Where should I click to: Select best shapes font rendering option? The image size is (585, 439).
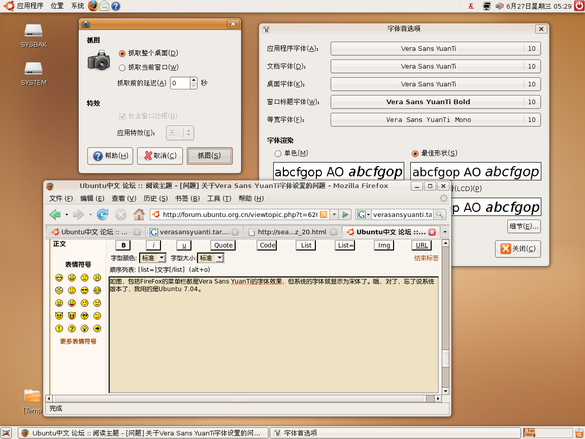tap(415, 153)
